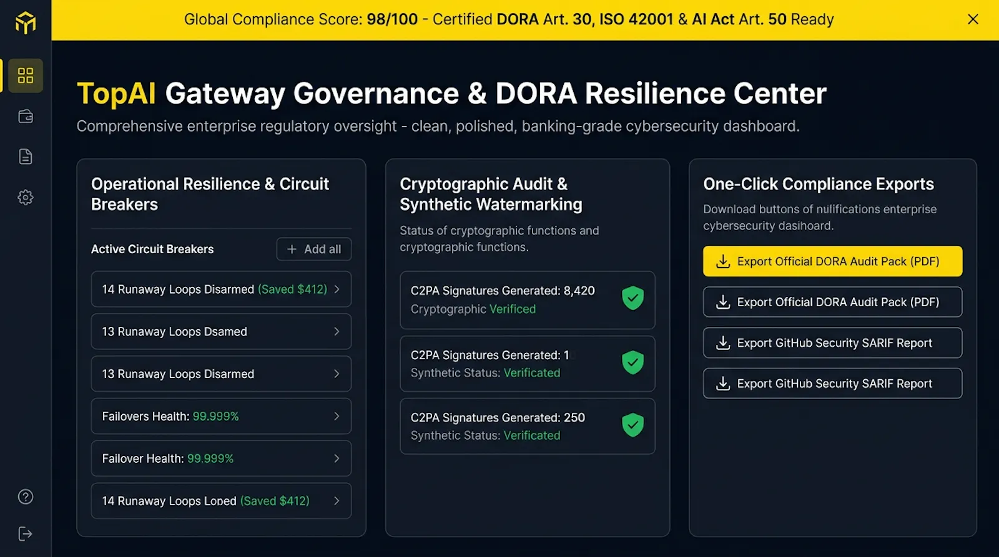Expand the 13 Runaway Loops Disarmed row chevron
The width and height of the screenshot is (999, 557).
click(x=337, y=374)
